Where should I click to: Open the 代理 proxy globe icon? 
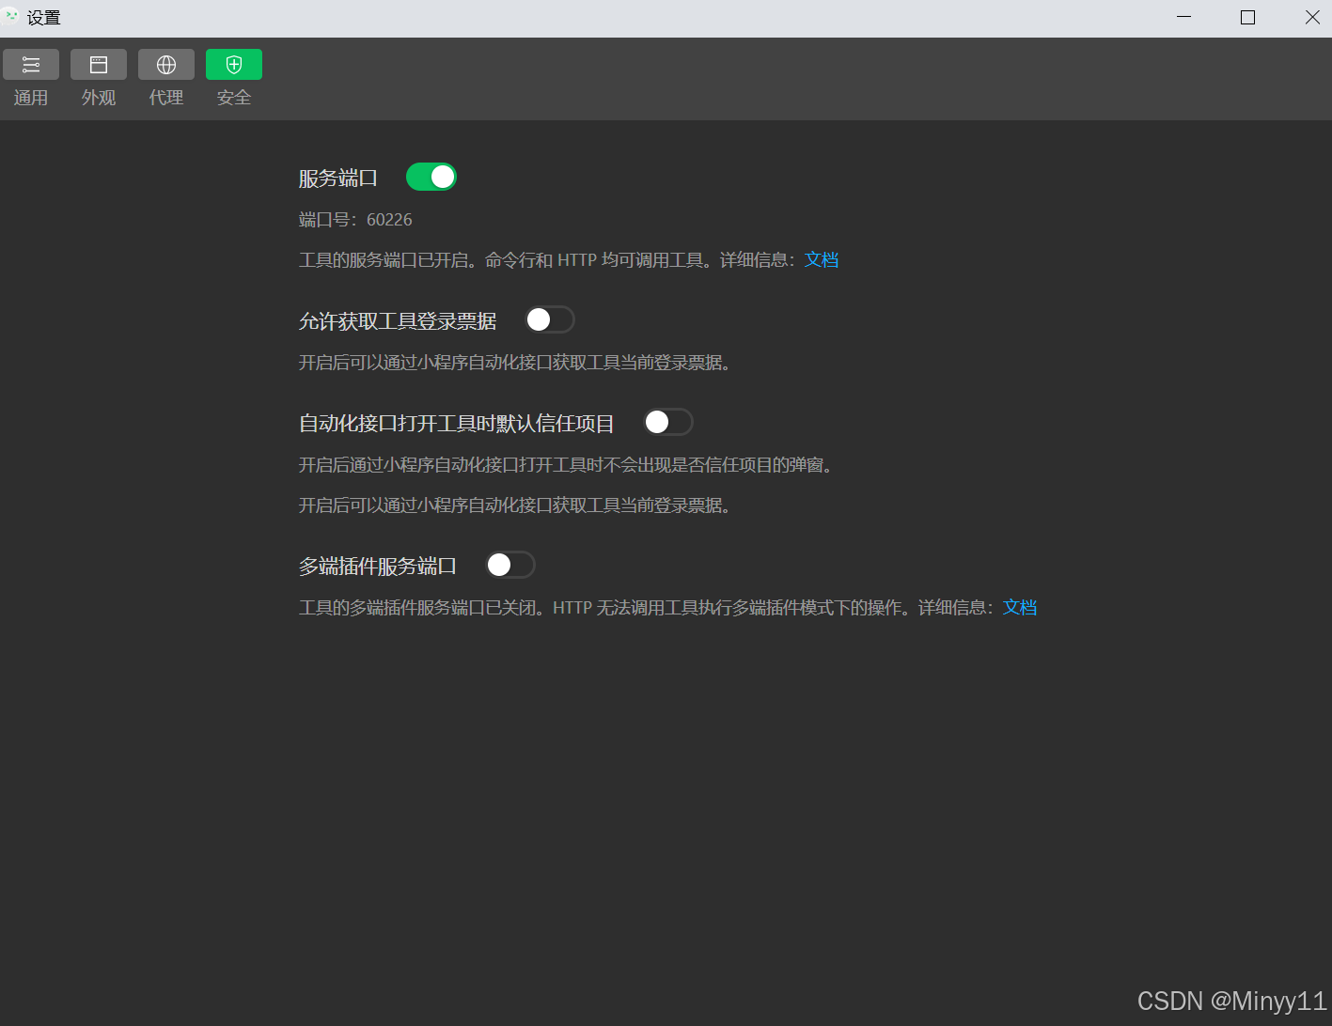coord(166,65)
